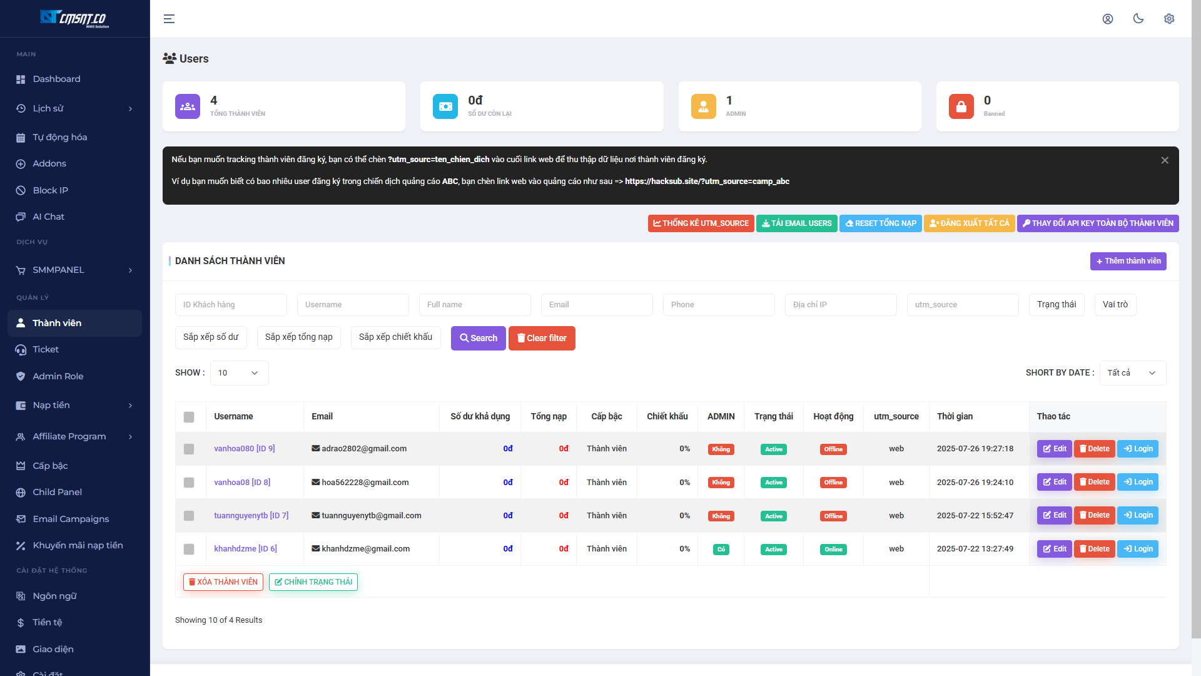Open the user profile icon

pyautogui.click(x=1108, y=19)
